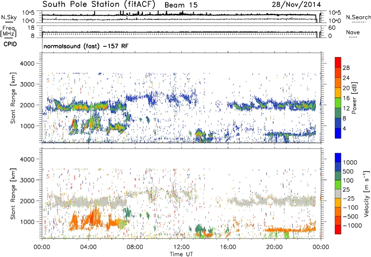Image resolution: width=371 pixels, height=257 pixels.
Task: Click the "Power [dB]" colorbar title
Action: [x=354, y=98]
